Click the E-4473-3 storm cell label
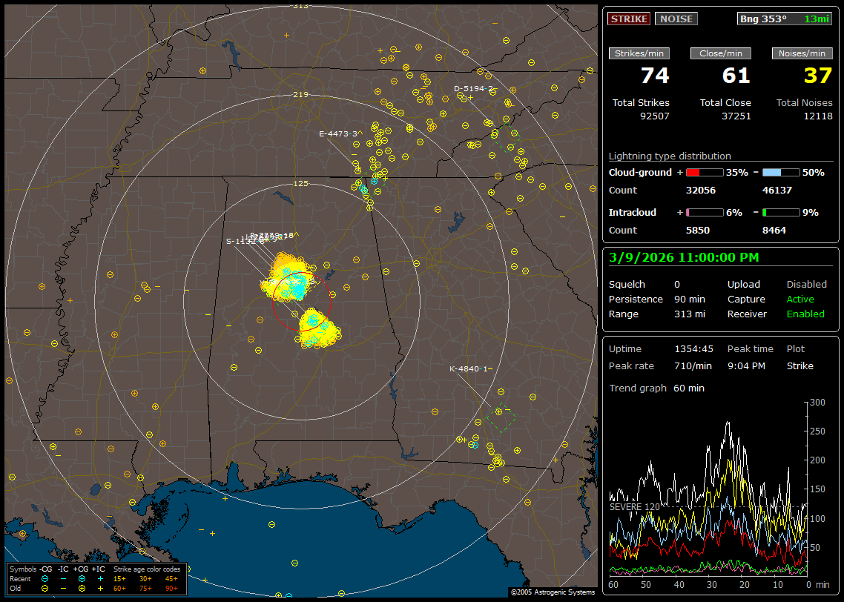The image size is (844, 602). coord(338,134)
